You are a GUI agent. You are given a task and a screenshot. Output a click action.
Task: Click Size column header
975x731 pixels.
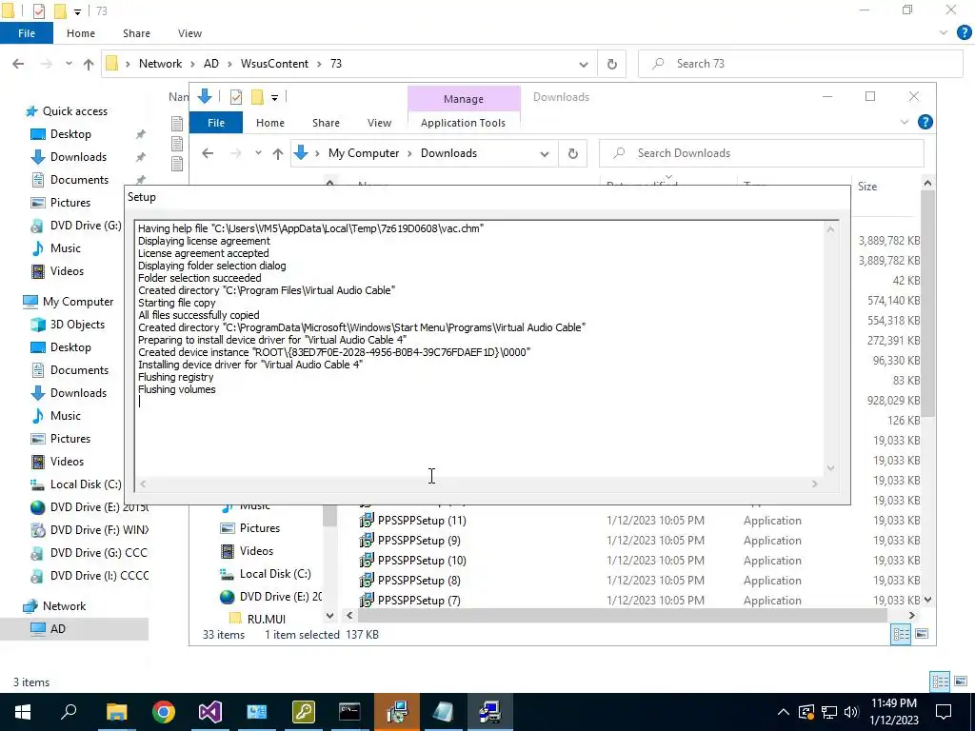pyautogui.click(x=866, y=187)
